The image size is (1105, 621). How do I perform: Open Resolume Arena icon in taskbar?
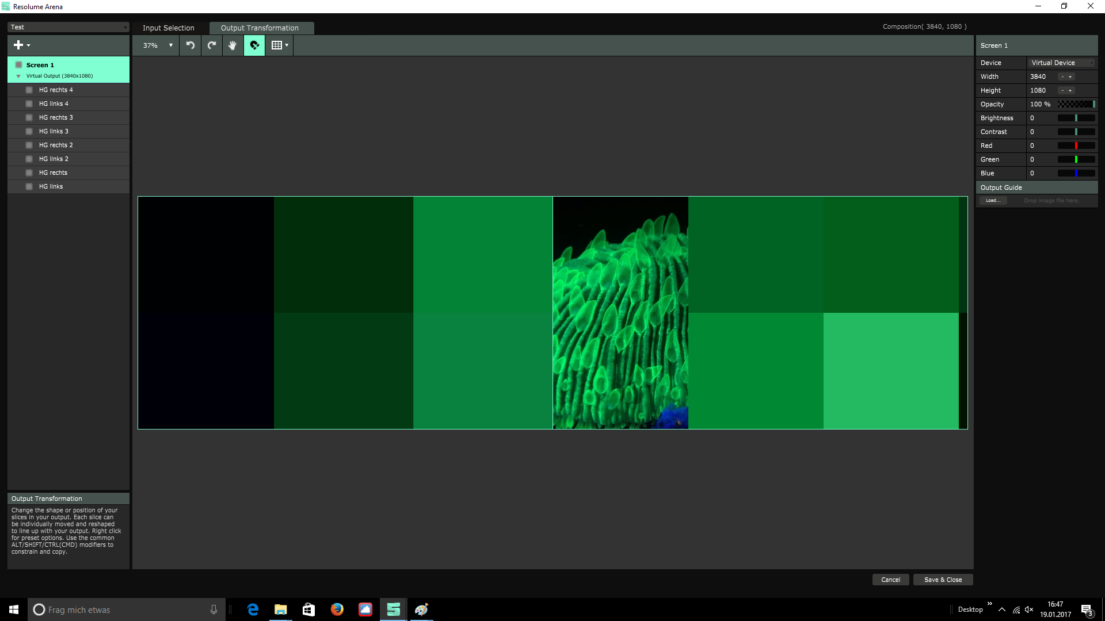click(x=394, y=609)
